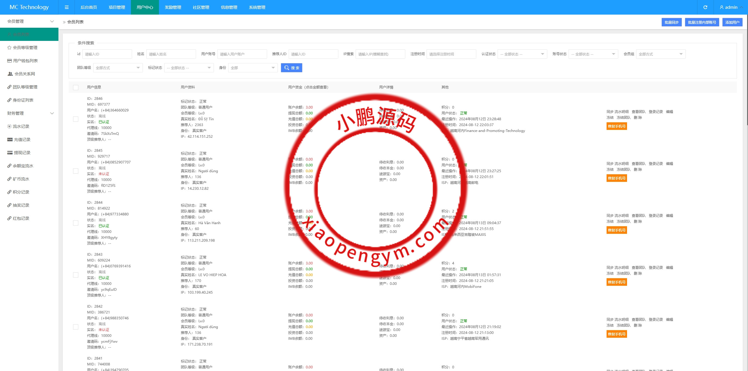
Task: Open the 奖励管理 top menu
Action: click(173, 7)
